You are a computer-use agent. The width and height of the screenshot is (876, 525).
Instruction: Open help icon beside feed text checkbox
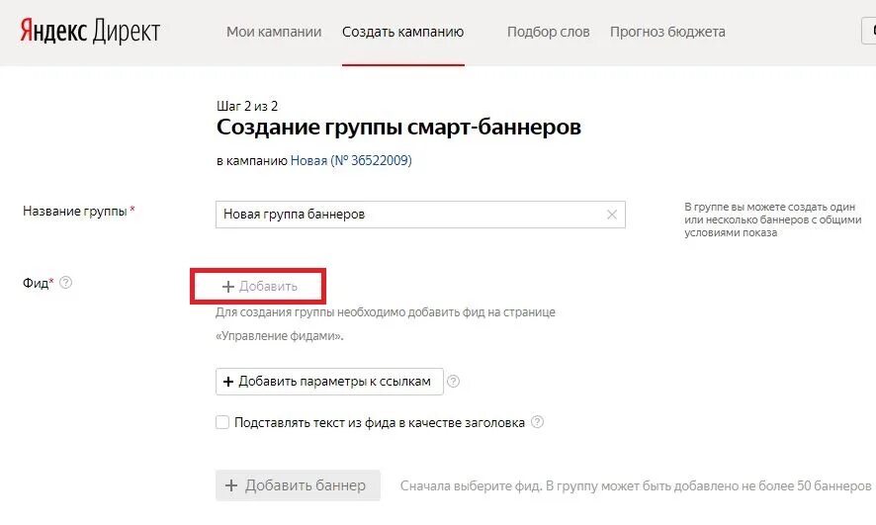pos(537,422)
